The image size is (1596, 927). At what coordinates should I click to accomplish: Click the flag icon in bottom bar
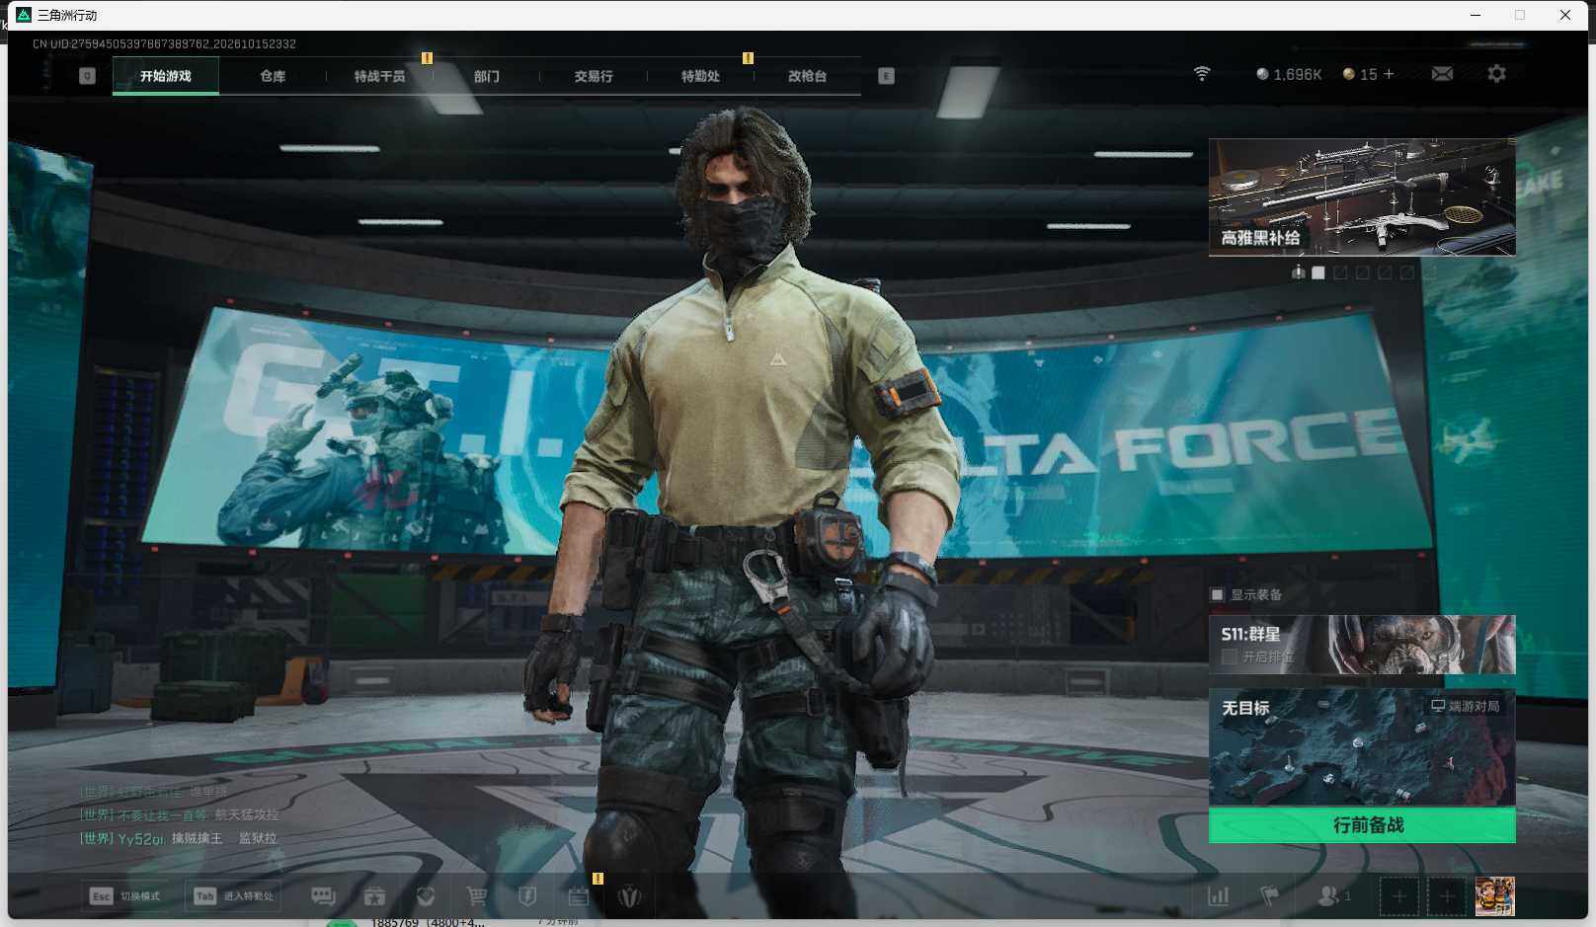[x=1270, y=895]
